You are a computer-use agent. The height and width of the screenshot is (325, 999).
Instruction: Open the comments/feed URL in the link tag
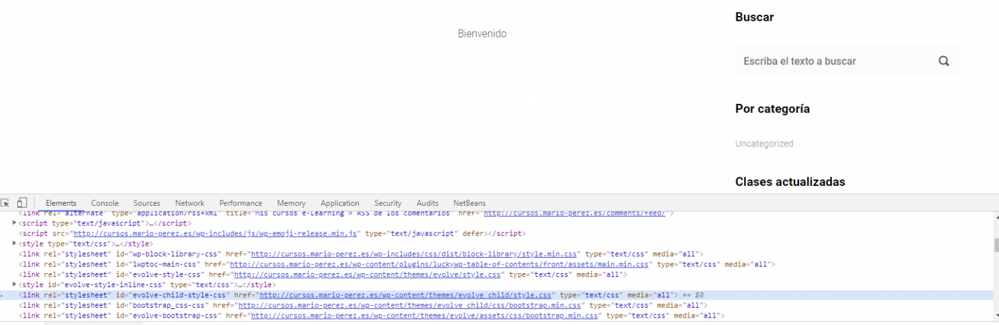point(574,214)
